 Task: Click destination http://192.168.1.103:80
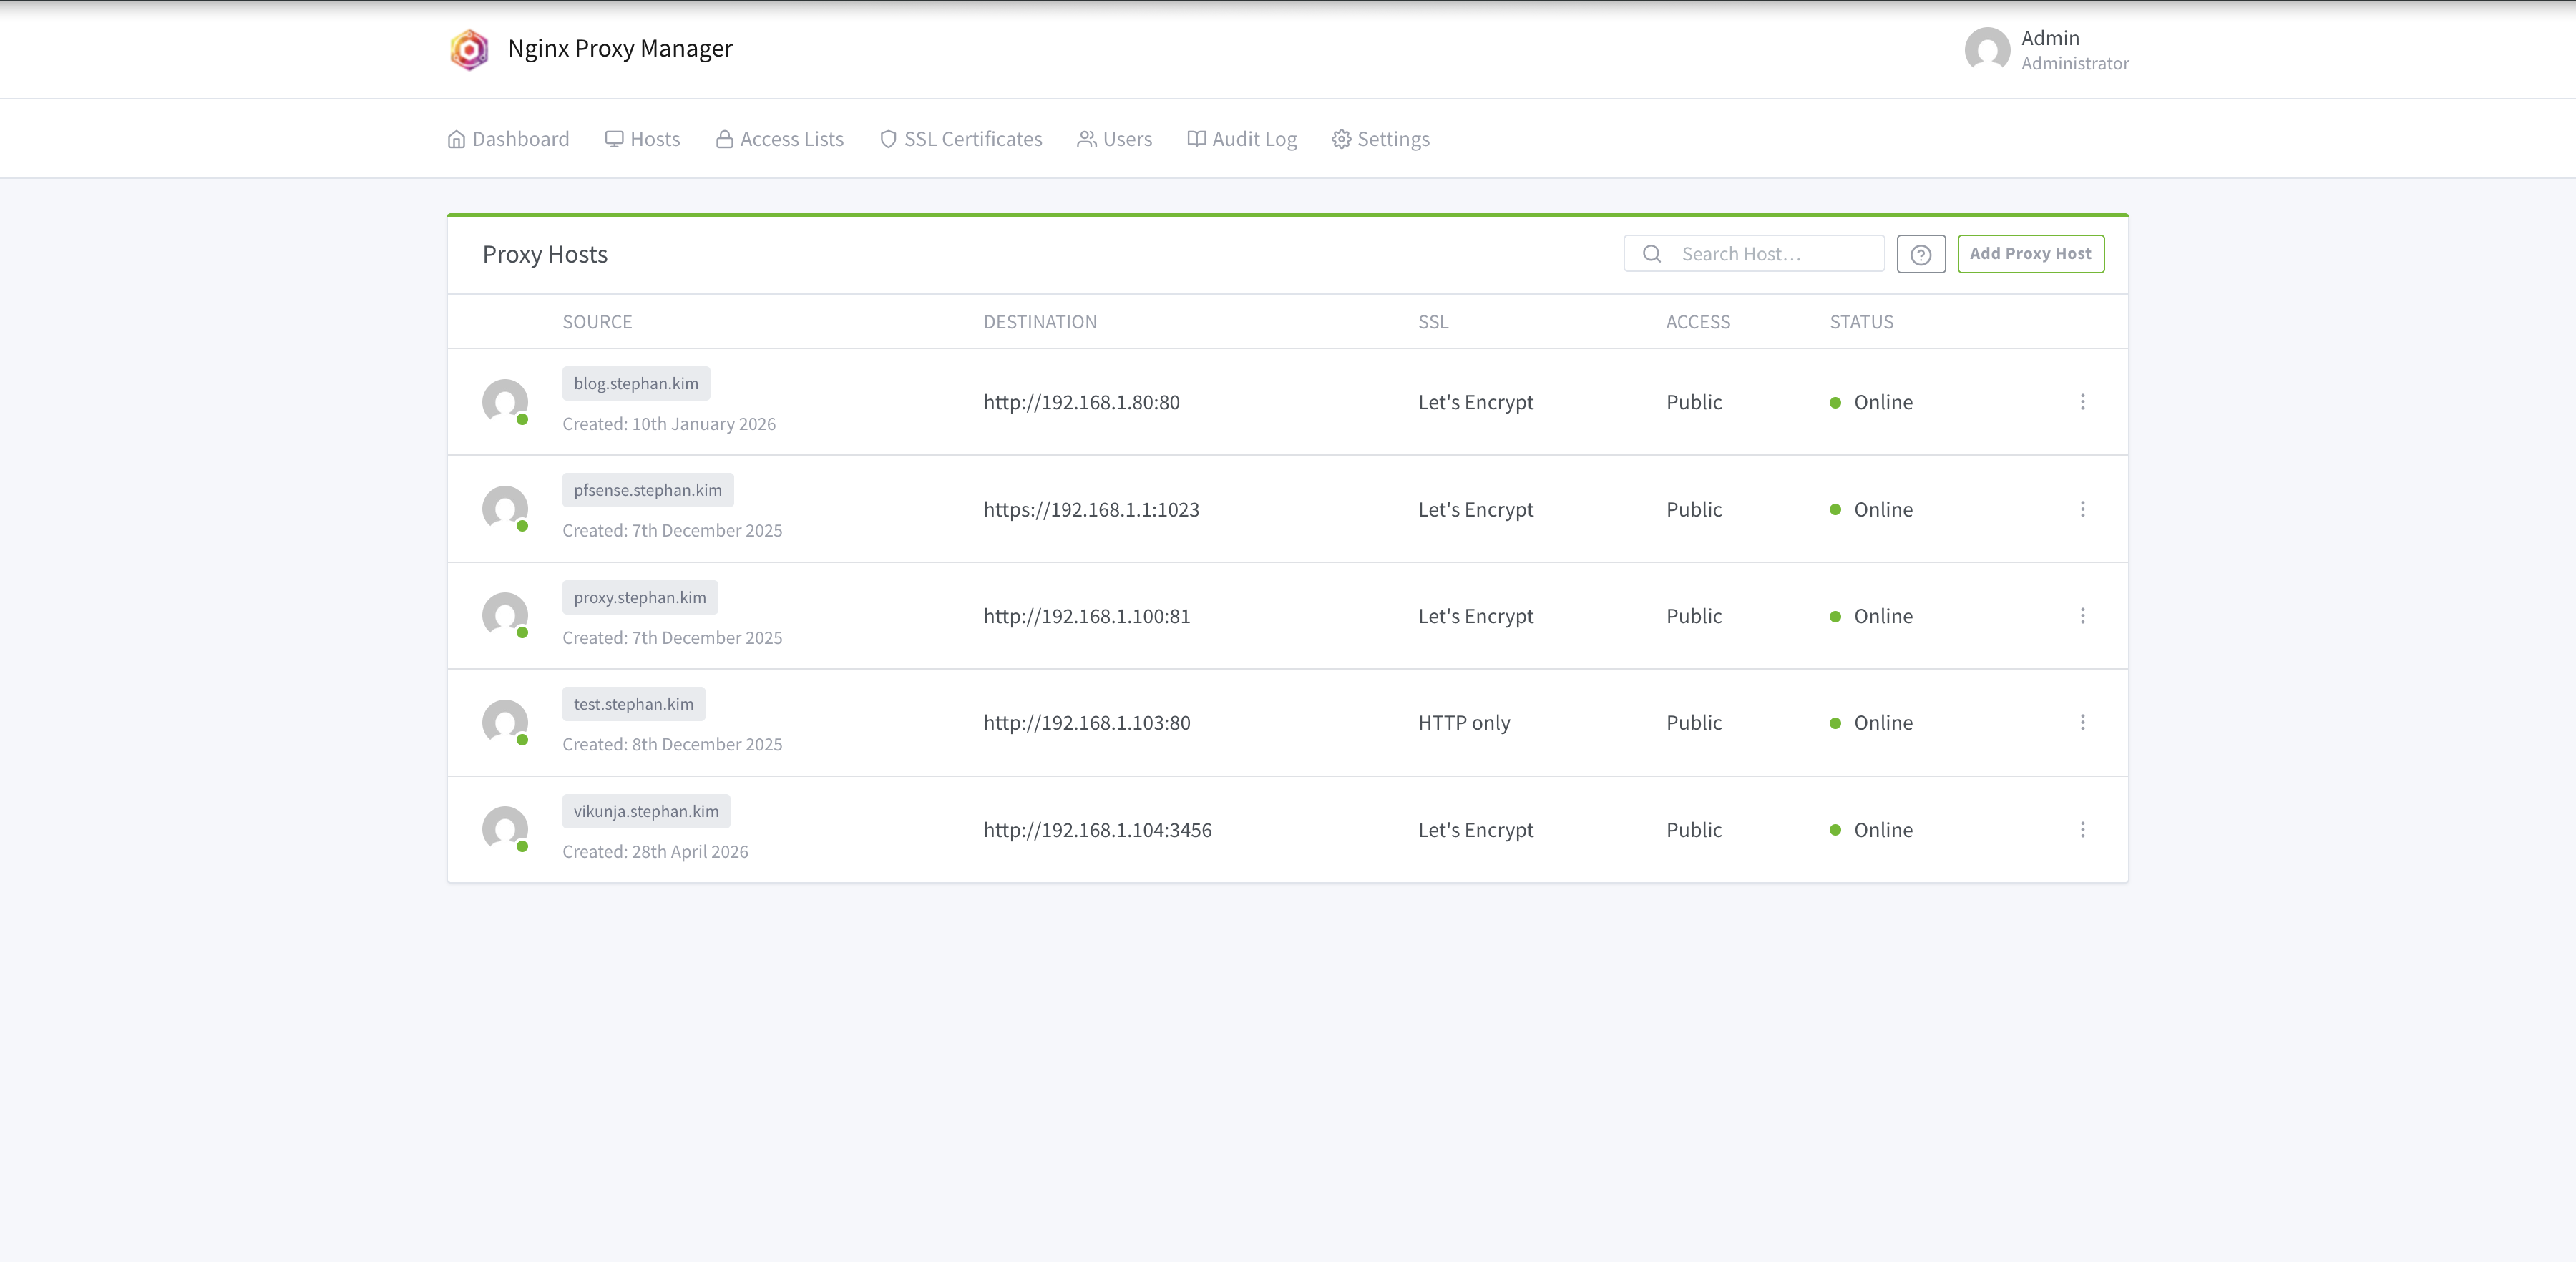(1087, 723)
